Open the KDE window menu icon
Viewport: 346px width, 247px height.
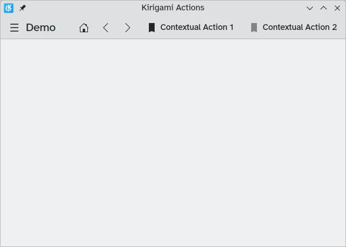pos(9,8)
